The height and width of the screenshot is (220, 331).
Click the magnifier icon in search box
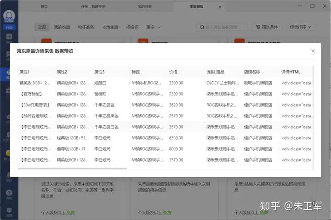(x=202, y=27)
